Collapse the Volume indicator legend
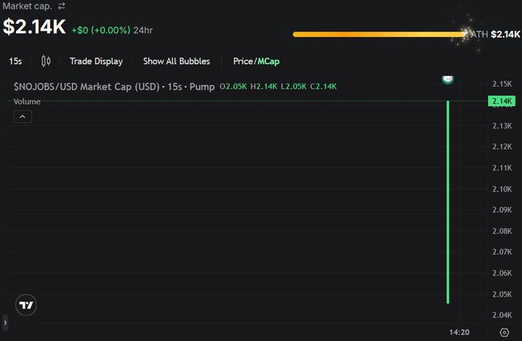522x341 pixels. pyautogui.click(x=22, y=117)
